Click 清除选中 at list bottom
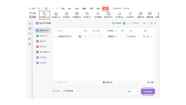Image resolution: width=186 pixels, height=105 pixels. (x=61, y=82)
